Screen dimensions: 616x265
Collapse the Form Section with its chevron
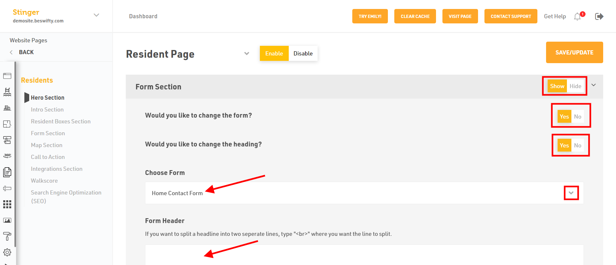tap(594, 85)
